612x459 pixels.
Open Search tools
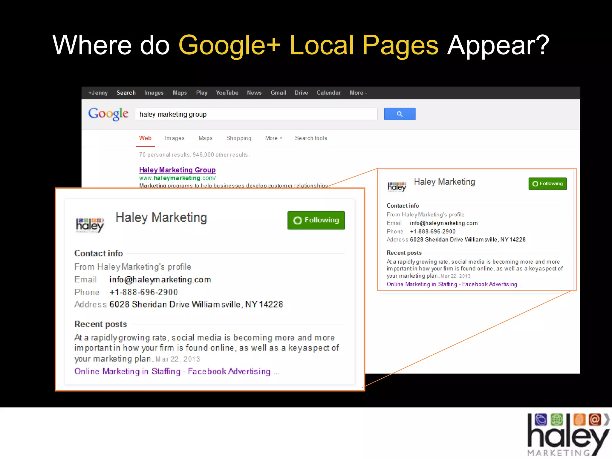click(x=311, y=138)
